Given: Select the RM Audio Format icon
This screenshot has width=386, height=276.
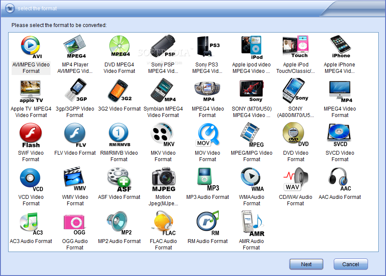Looking at the screenshot, I should click(x=208, y=223).
